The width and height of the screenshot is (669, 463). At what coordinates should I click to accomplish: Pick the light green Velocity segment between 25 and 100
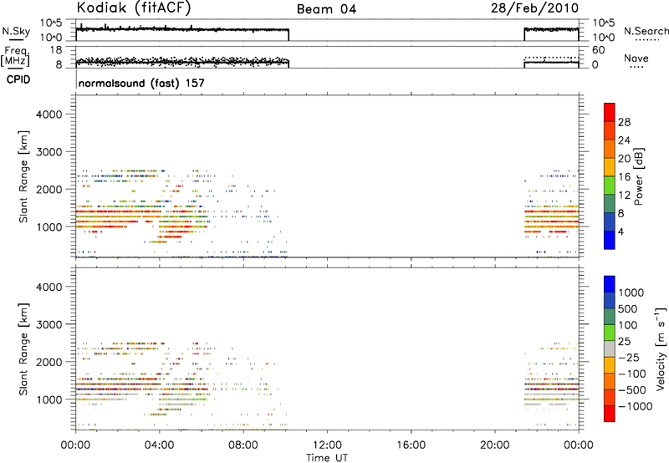pyautogui.click(x=610, y=333)
